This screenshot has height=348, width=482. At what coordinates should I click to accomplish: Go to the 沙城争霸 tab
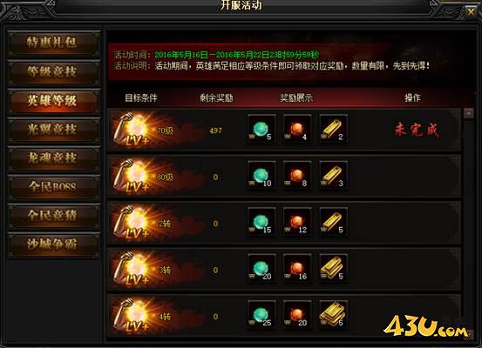pyautogui.click(x=53, y=244)
